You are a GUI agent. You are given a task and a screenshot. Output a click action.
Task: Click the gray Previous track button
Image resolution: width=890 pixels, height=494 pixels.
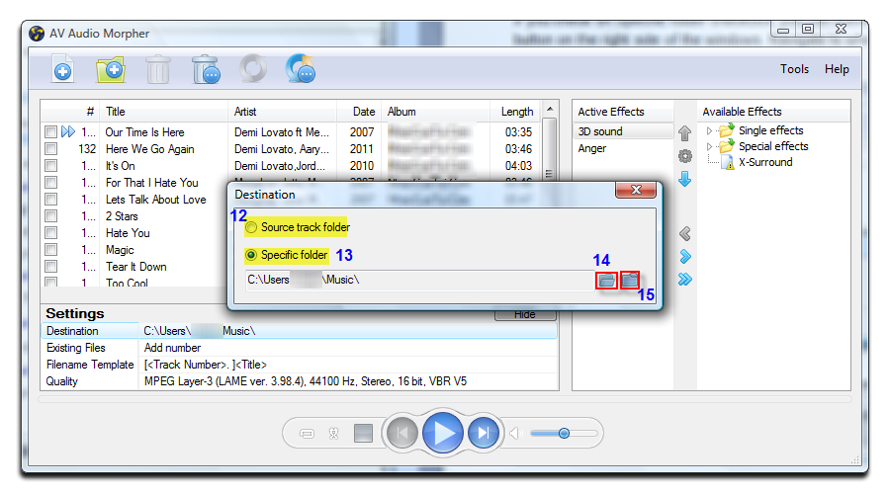coord(402,434)
